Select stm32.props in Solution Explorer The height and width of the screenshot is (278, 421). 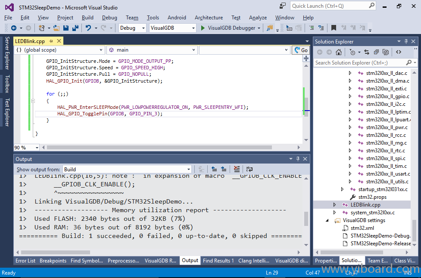click(x=372, y=197)
